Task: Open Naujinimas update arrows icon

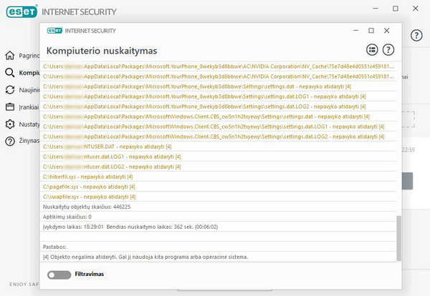Action: [10, 90]
